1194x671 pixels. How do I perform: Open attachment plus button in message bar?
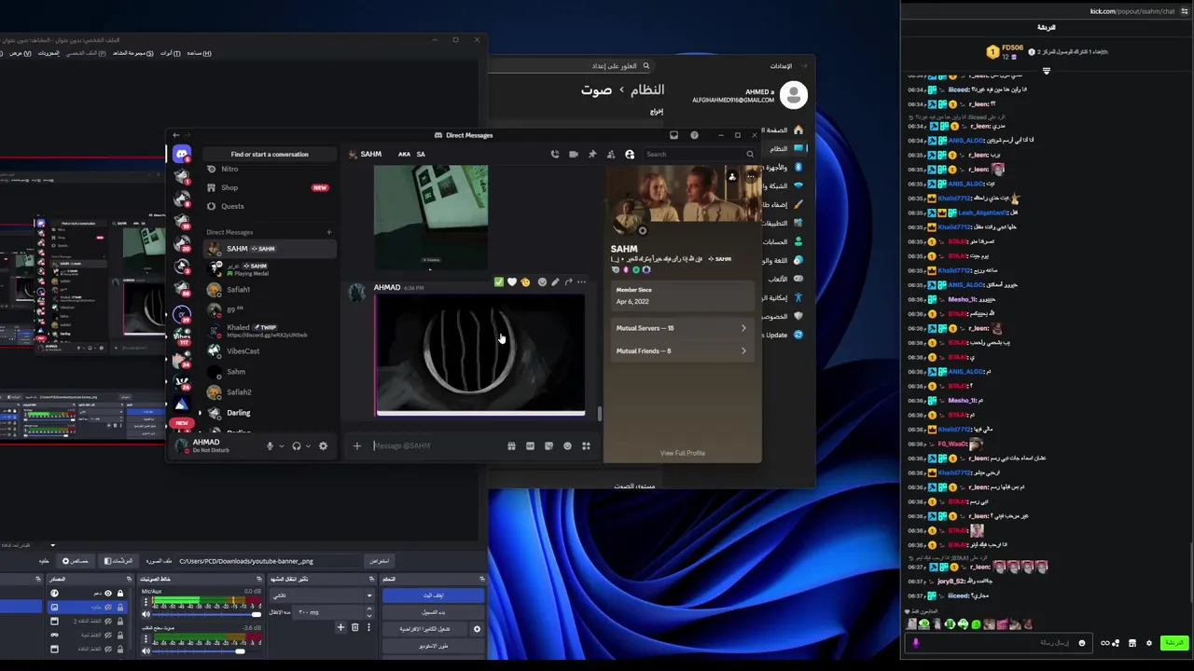[357, 445]
